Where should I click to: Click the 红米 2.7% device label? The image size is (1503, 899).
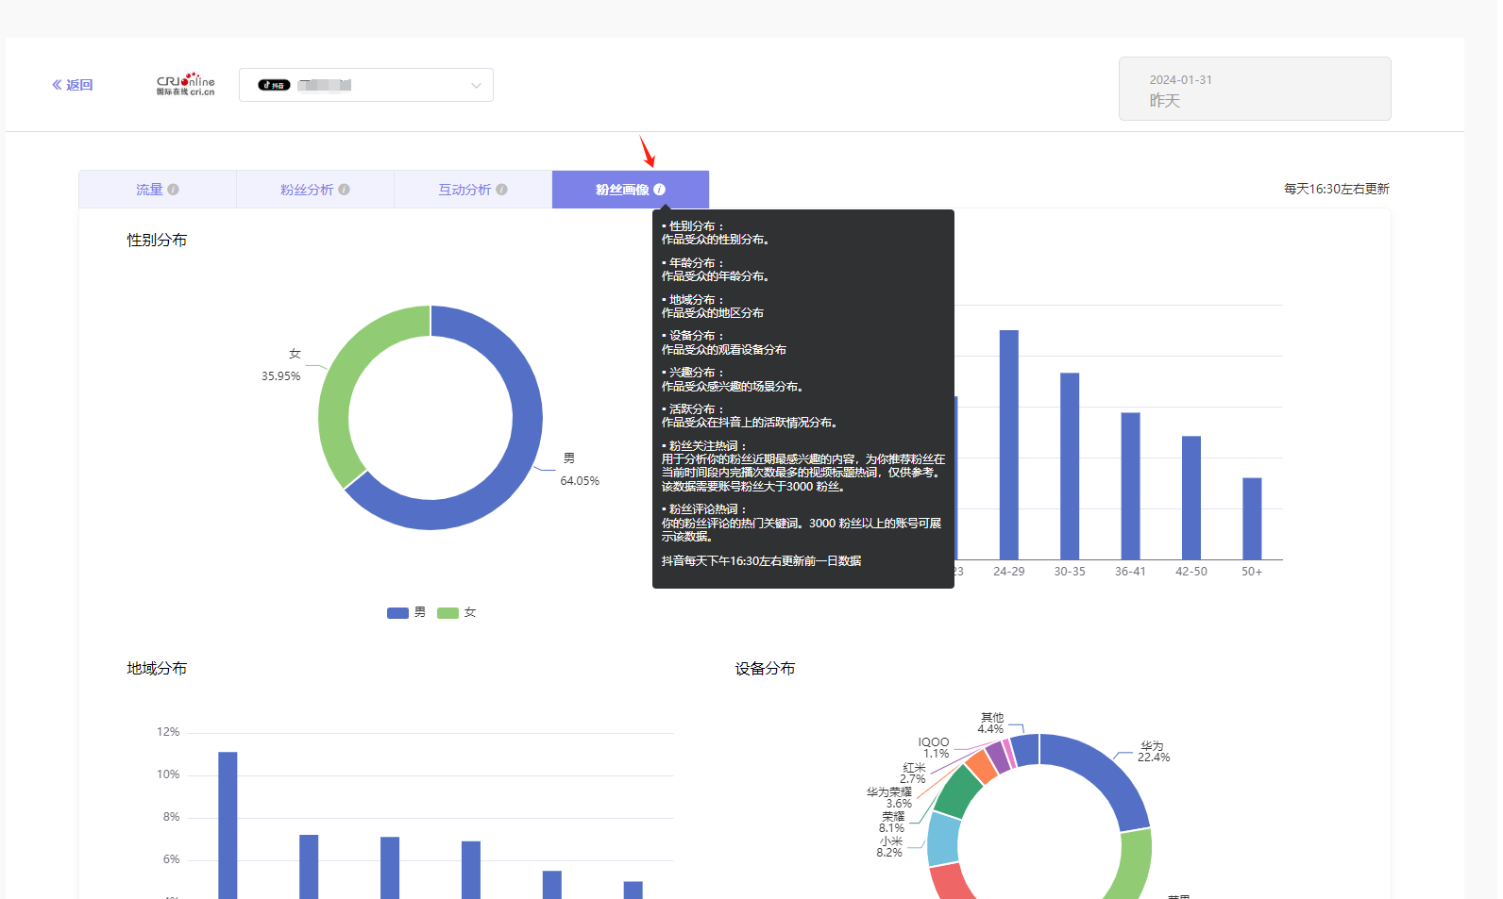tap(914, 774)
